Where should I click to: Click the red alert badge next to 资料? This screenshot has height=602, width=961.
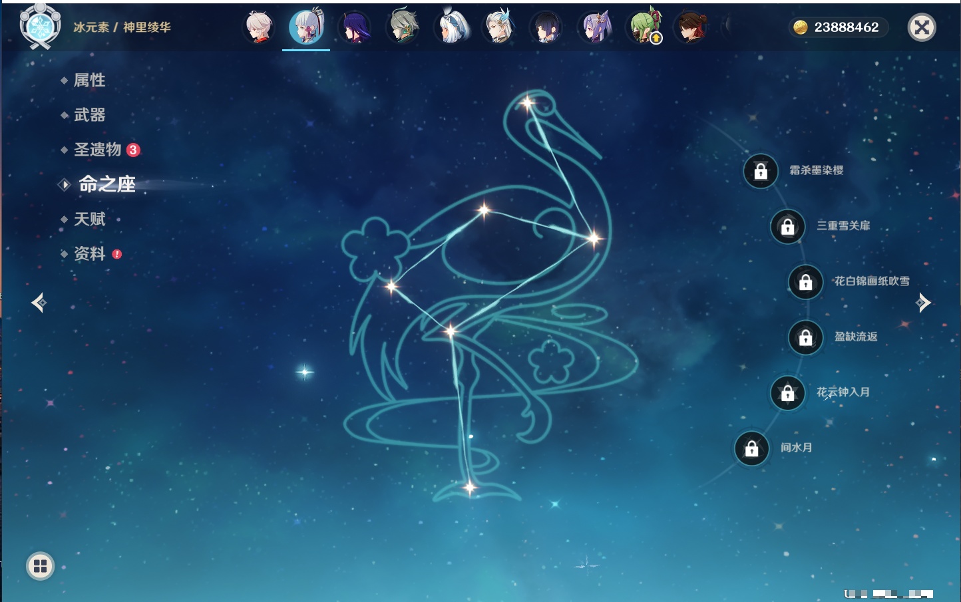pos(117,254)
